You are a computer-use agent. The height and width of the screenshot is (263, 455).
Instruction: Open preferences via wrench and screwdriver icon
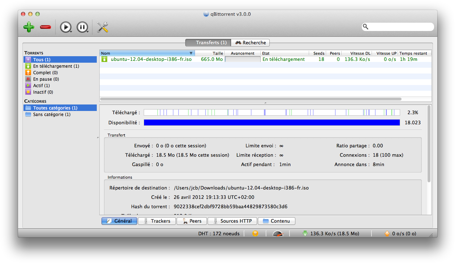click(103, 27)
